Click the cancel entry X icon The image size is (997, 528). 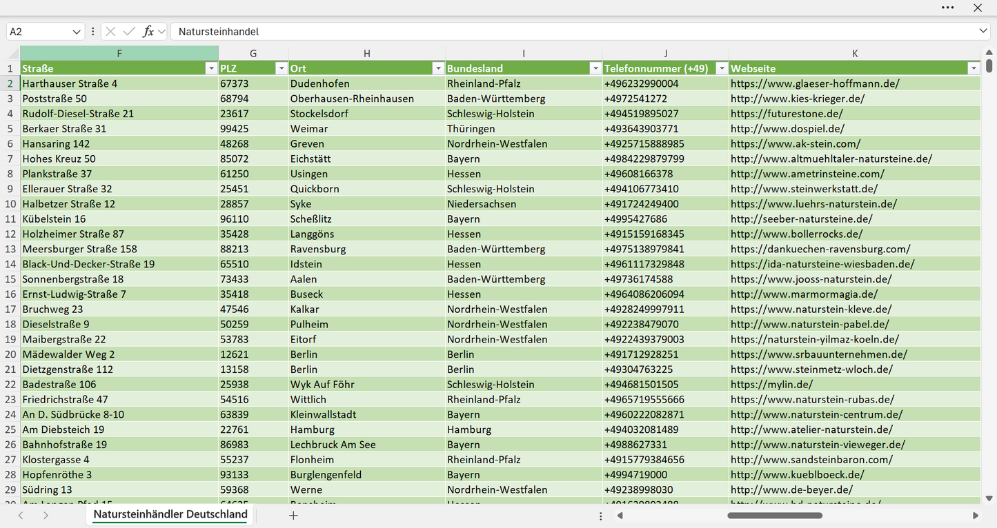(111, 32)
